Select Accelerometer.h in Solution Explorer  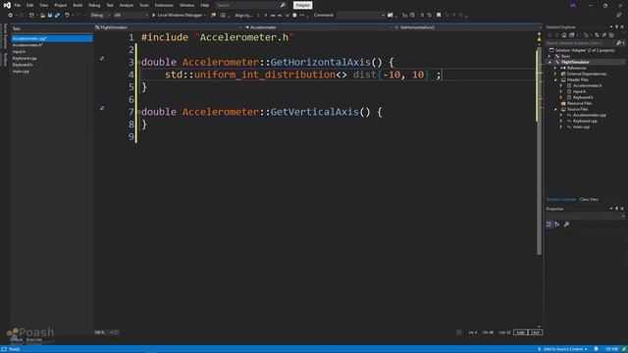tap(587, 85)
